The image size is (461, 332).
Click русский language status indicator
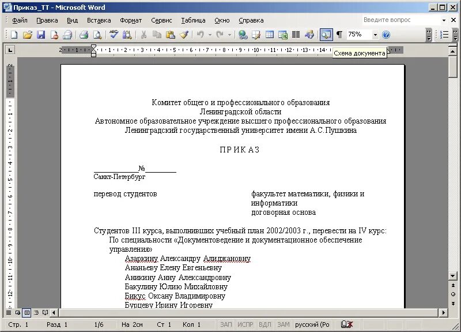[x=312, y=324]
